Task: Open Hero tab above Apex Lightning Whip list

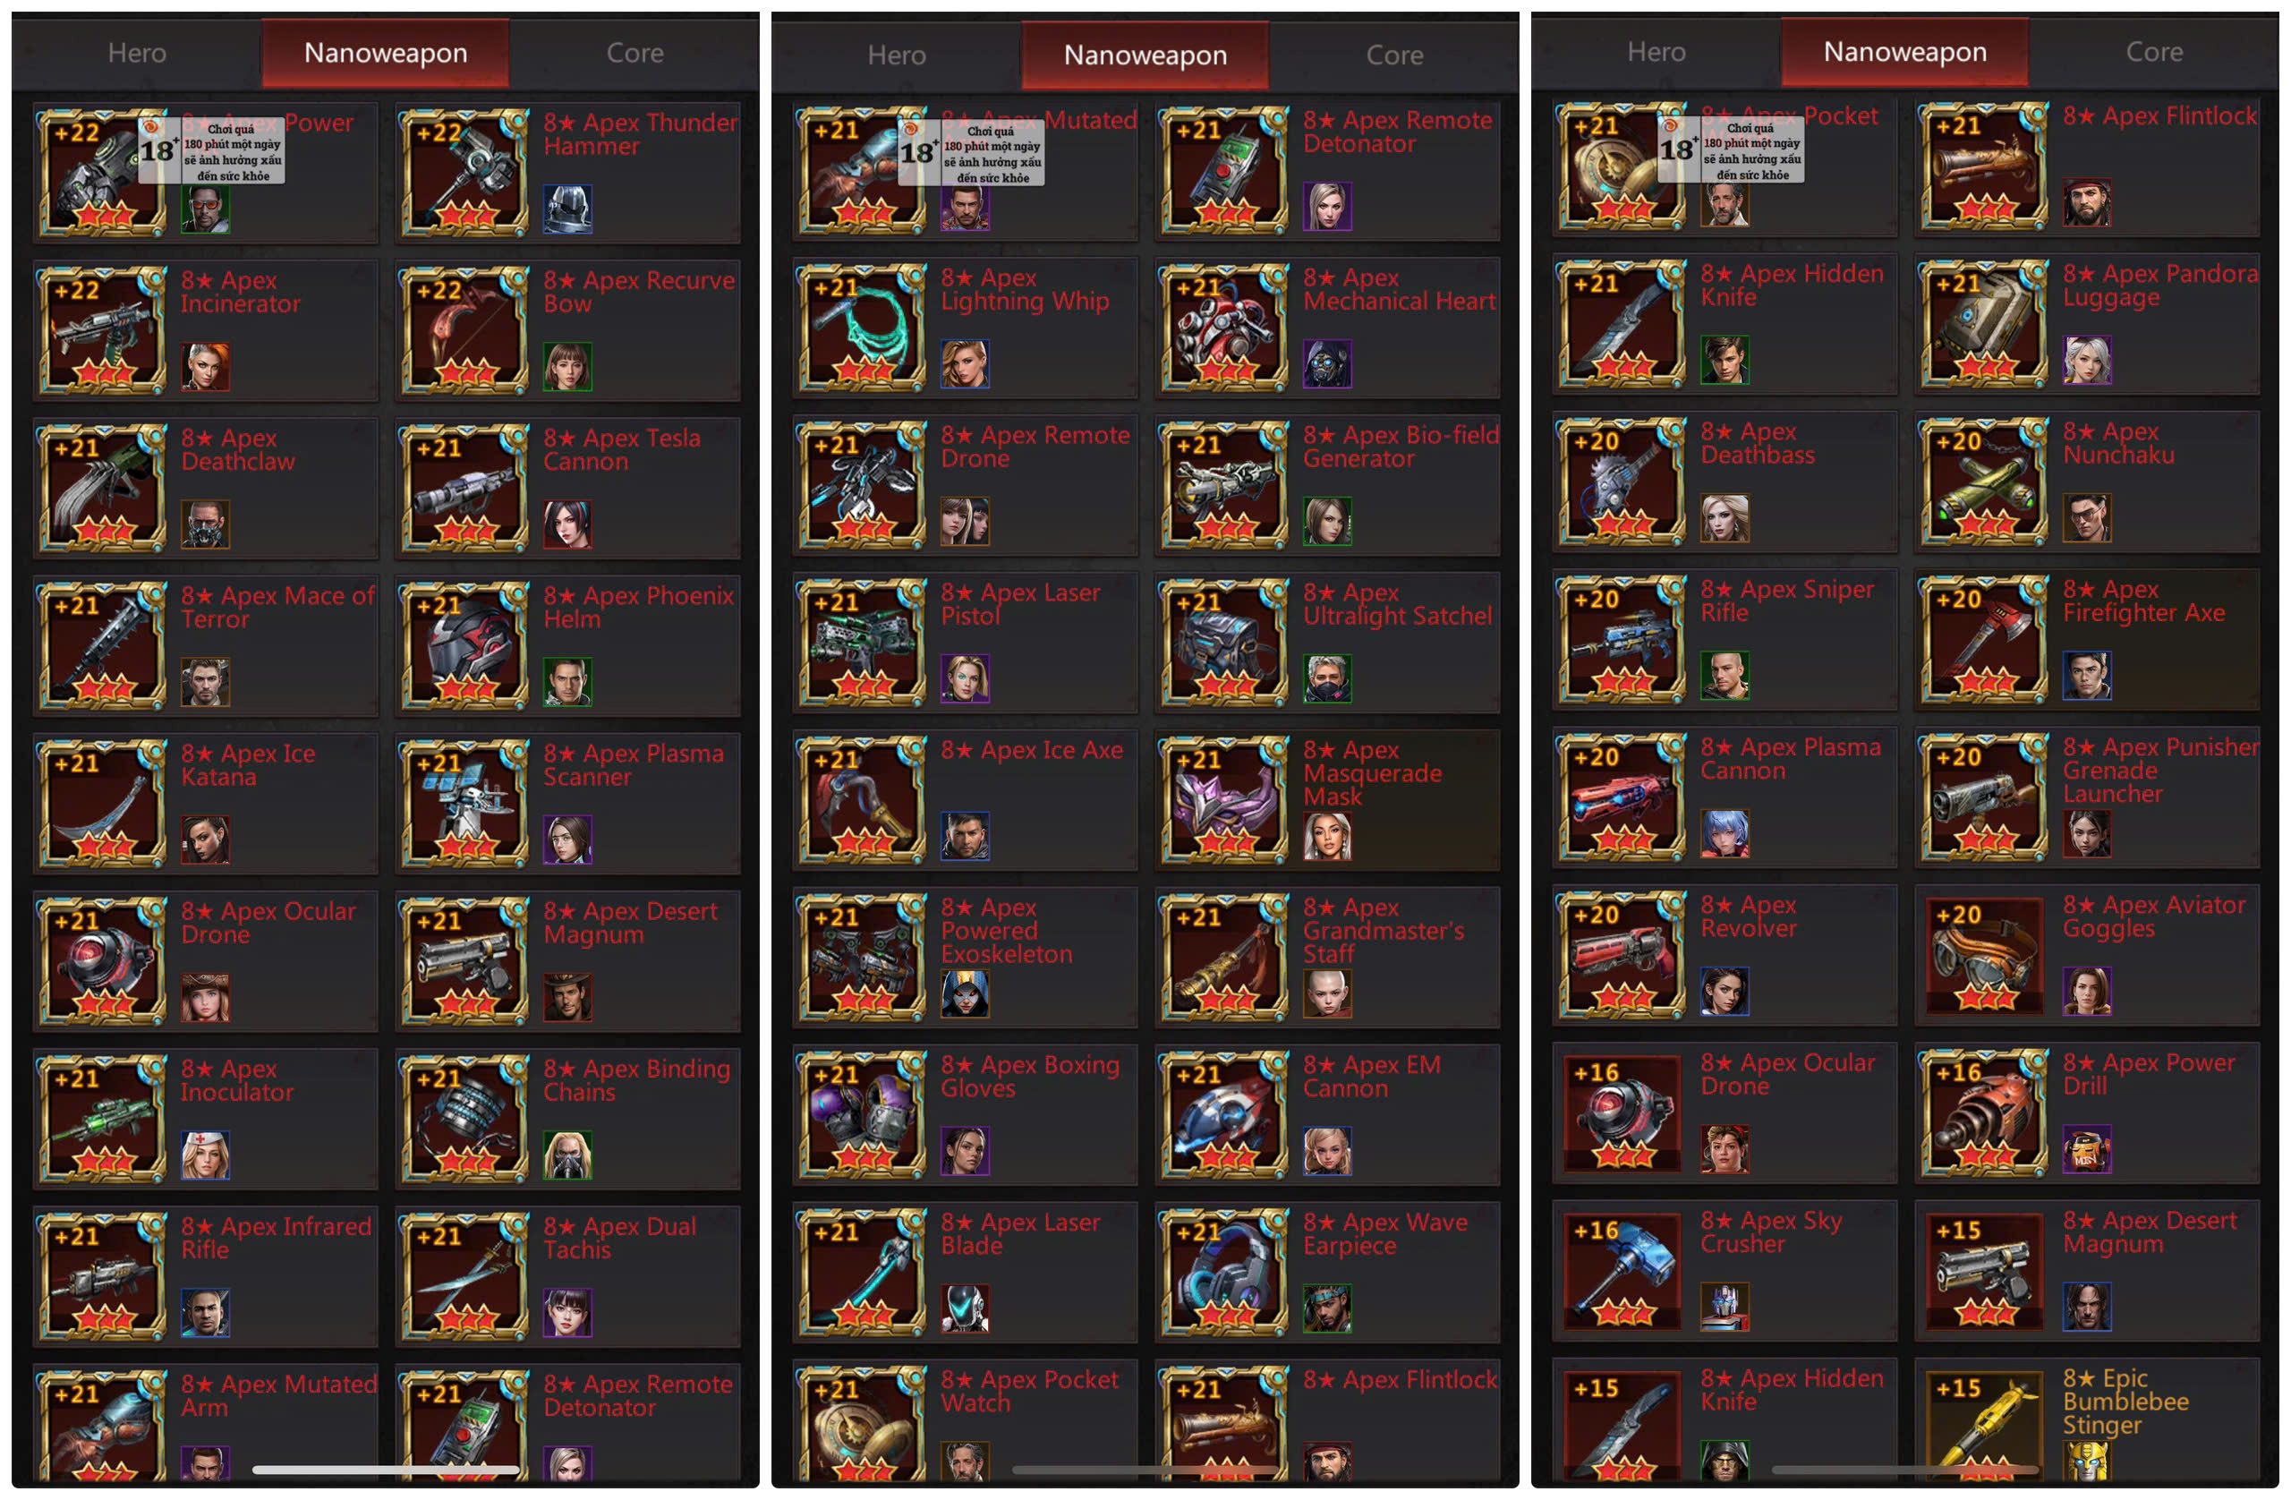Action: click(896, 55)
